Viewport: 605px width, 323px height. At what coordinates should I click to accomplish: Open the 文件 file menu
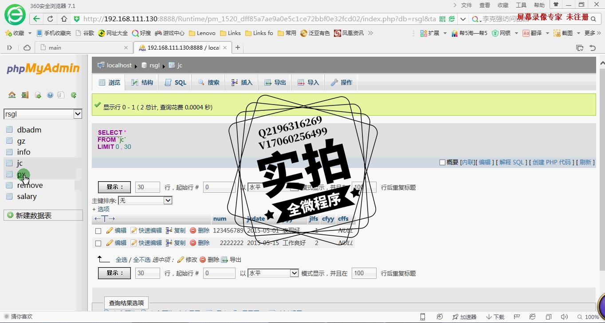pos(467,5)
